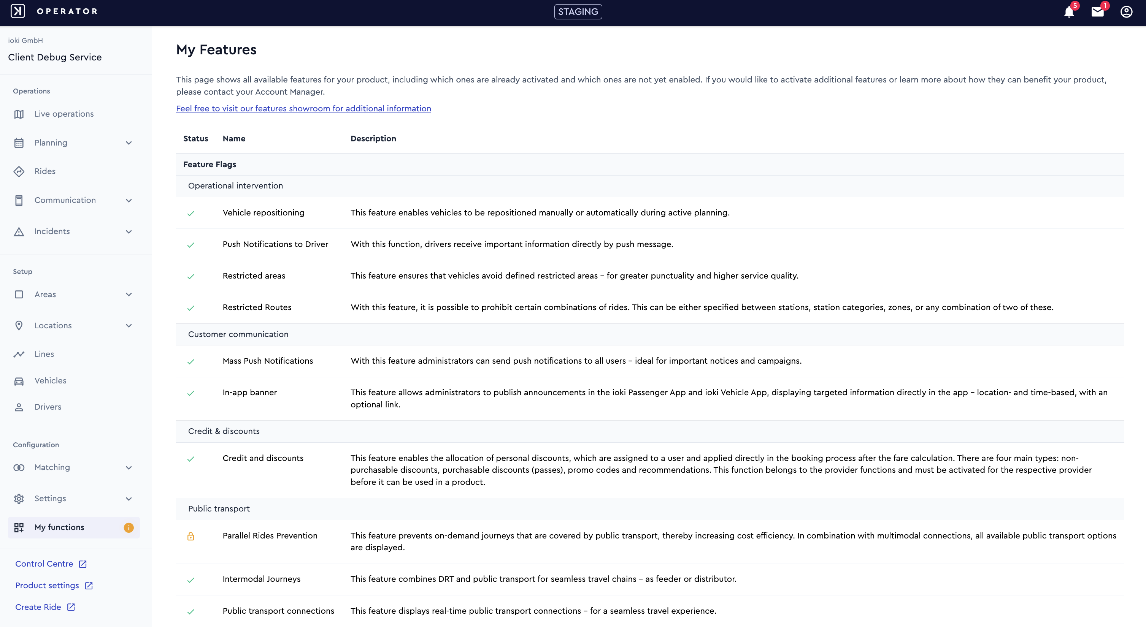Screen dimensions: 1146x627
Task: Click the Live operations map icon
Action: tap(19, 114)
